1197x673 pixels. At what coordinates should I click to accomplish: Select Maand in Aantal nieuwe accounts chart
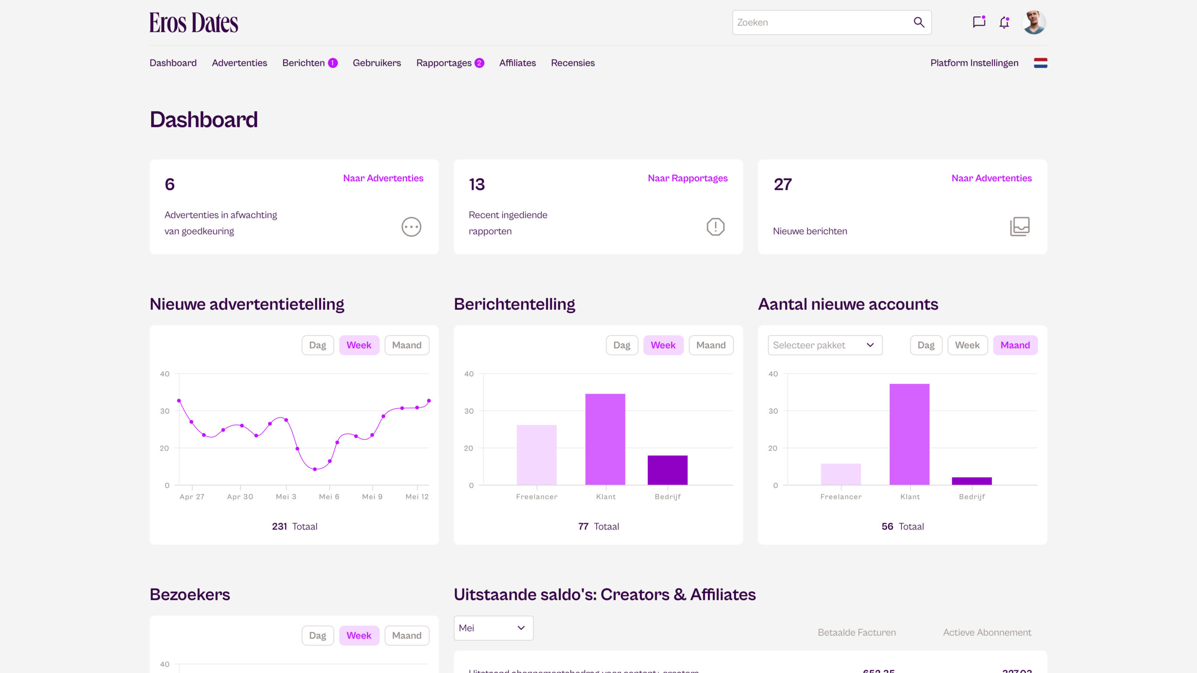(1015, 345)
